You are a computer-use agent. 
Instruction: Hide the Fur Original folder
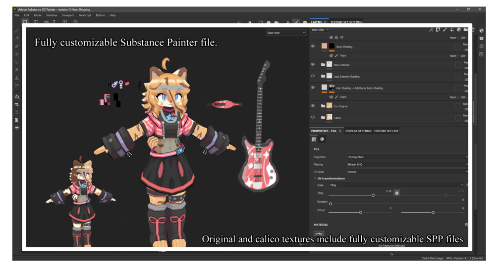313,106
